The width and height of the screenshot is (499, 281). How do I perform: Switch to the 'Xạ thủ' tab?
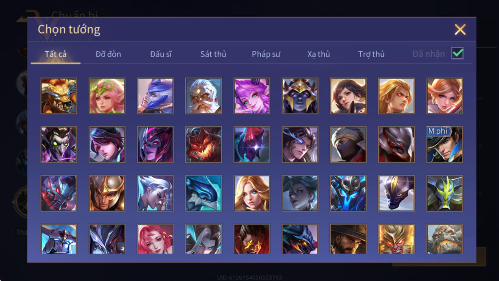tap(319, 54)
